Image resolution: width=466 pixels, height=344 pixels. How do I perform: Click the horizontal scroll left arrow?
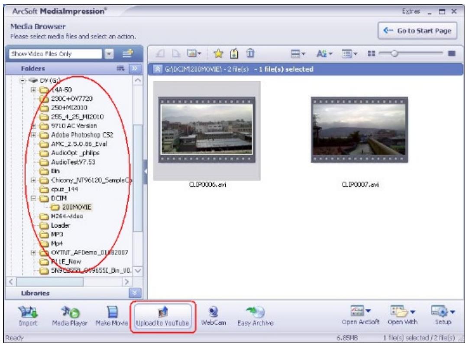[x=11, y=282]
